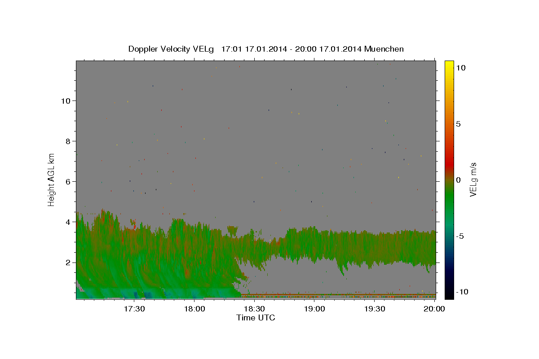Click the 'Time UTC' axis label
Image resolution: width=539 pixels, height=359 pixels.
pyautogui.click(x=256, y=318)
